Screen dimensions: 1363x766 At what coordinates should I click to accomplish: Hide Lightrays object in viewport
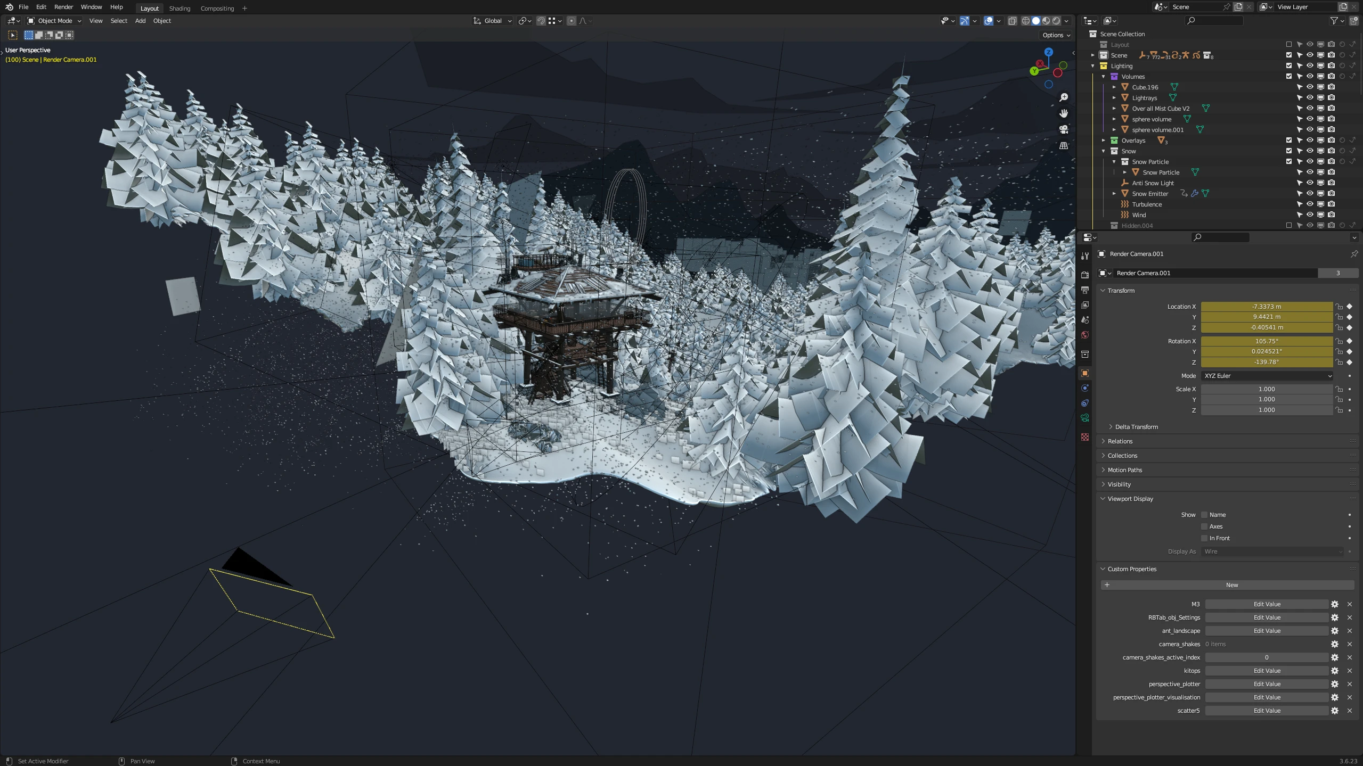[1310, 98]
